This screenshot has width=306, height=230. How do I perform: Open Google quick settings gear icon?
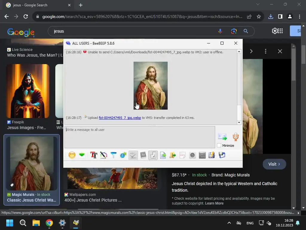click(x=275, y=31)
